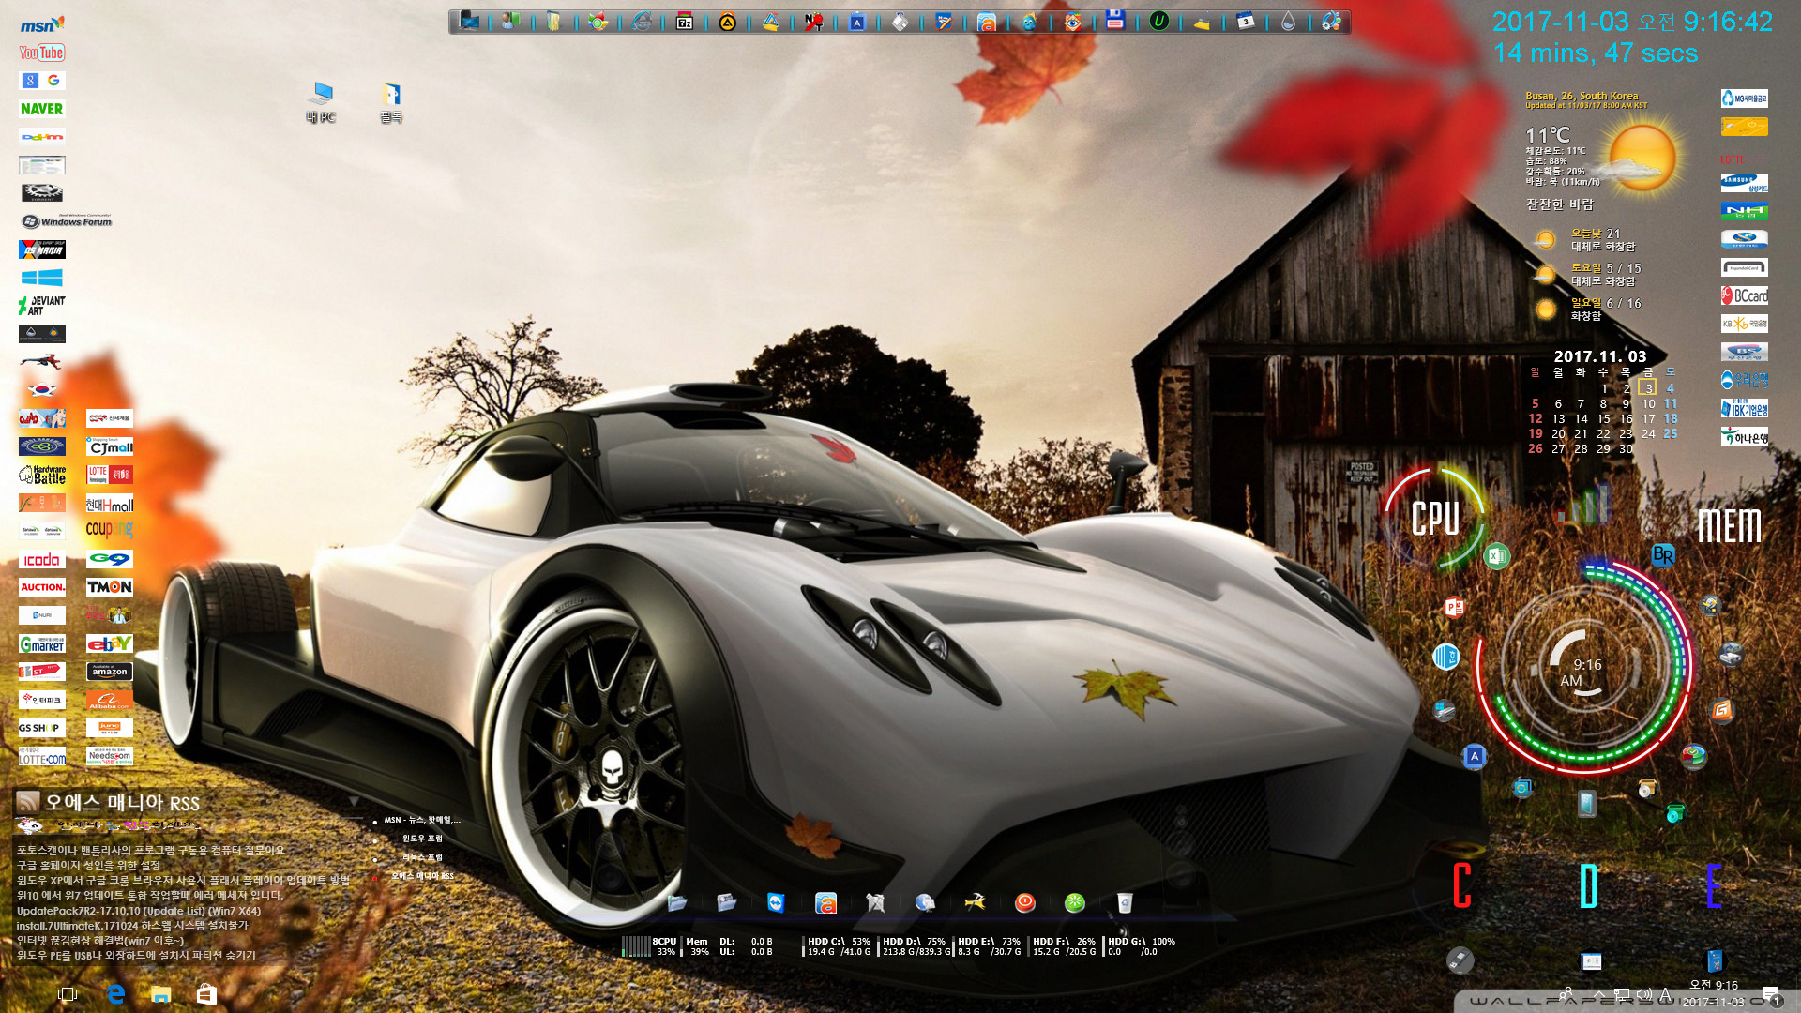Switch RSS feed to 윈도우 포럼
This screenshot has width=1801, height=1013.
(422, 839)
